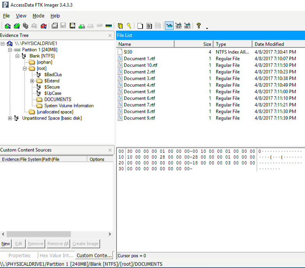The image size is (305, 268).
Task: Toggle the TEXT view mode icon
Action: click(178, 26)
